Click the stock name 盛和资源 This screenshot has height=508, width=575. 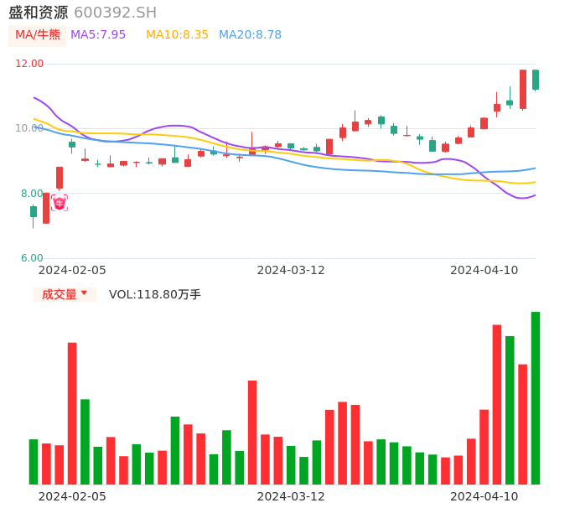click(39, 13)
